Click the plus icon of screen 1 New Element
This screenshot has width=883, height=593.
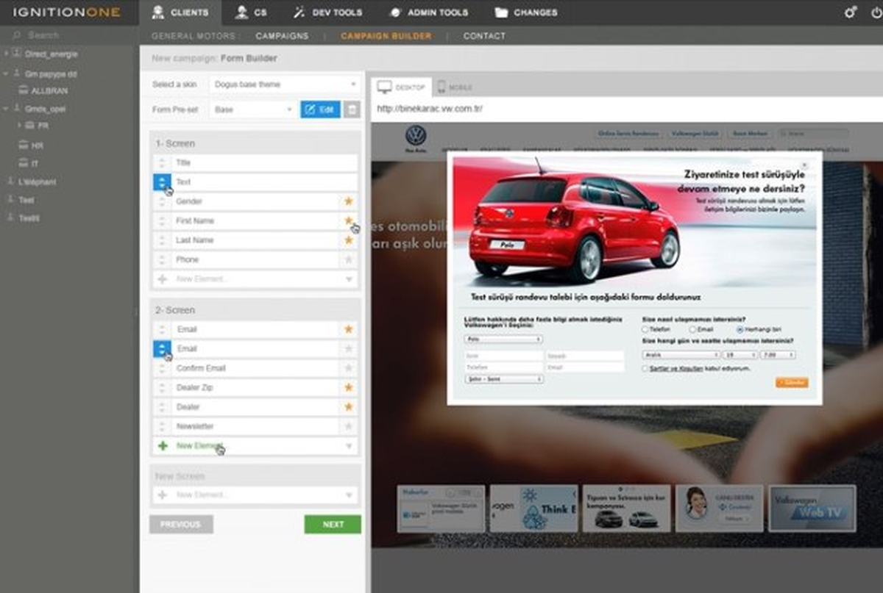coord(162,279)
